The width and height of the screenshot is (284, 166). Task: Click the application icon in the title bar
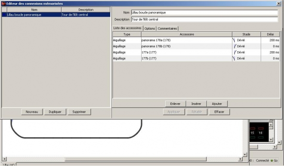point(3,3)
